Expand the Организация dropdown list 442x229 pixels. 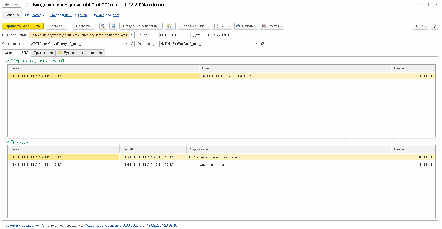[x=257, y=44]
